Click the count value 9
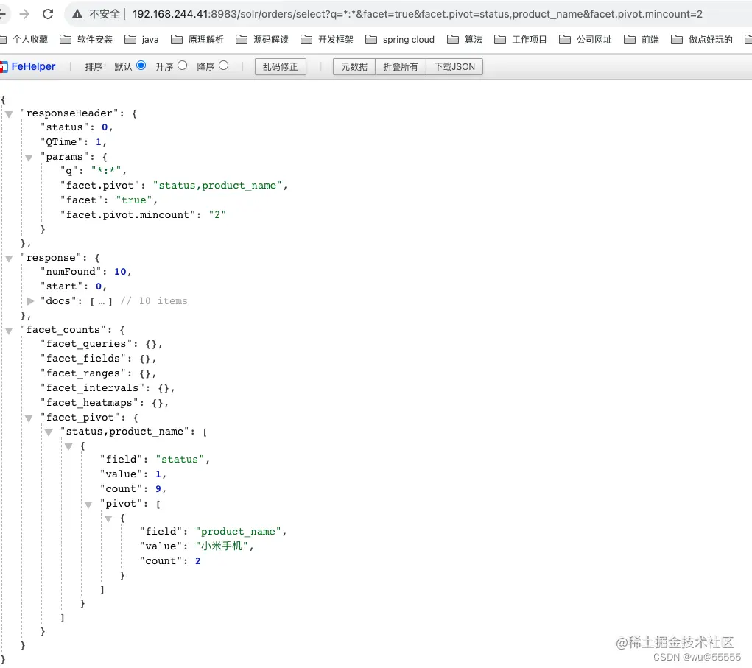This screenshot has height=668, width=752. (x=158, y=489)
